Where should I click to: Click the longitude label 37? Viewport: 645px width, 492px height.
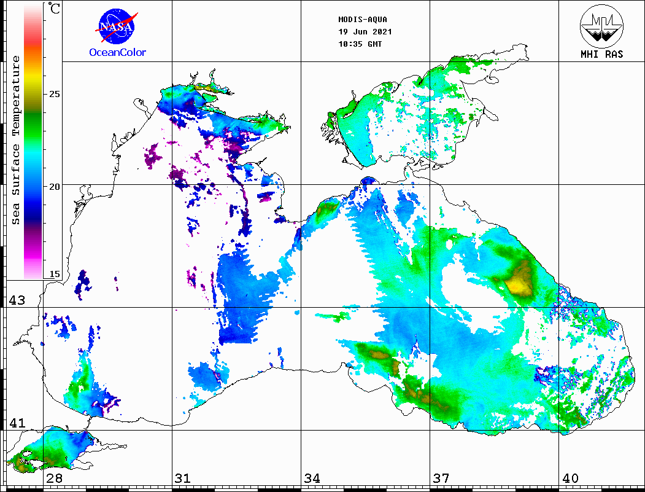click(x=441, y=478)
